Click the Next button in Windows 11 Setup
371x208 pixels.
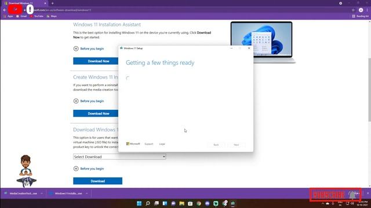237,144
